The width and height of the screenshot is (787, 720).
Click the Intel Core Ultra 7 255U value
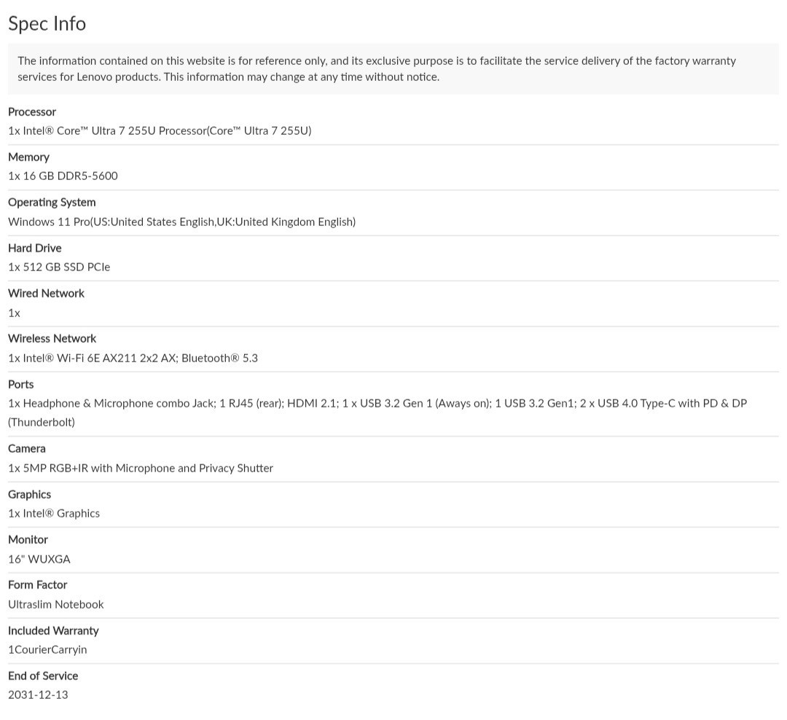[160, 130]
